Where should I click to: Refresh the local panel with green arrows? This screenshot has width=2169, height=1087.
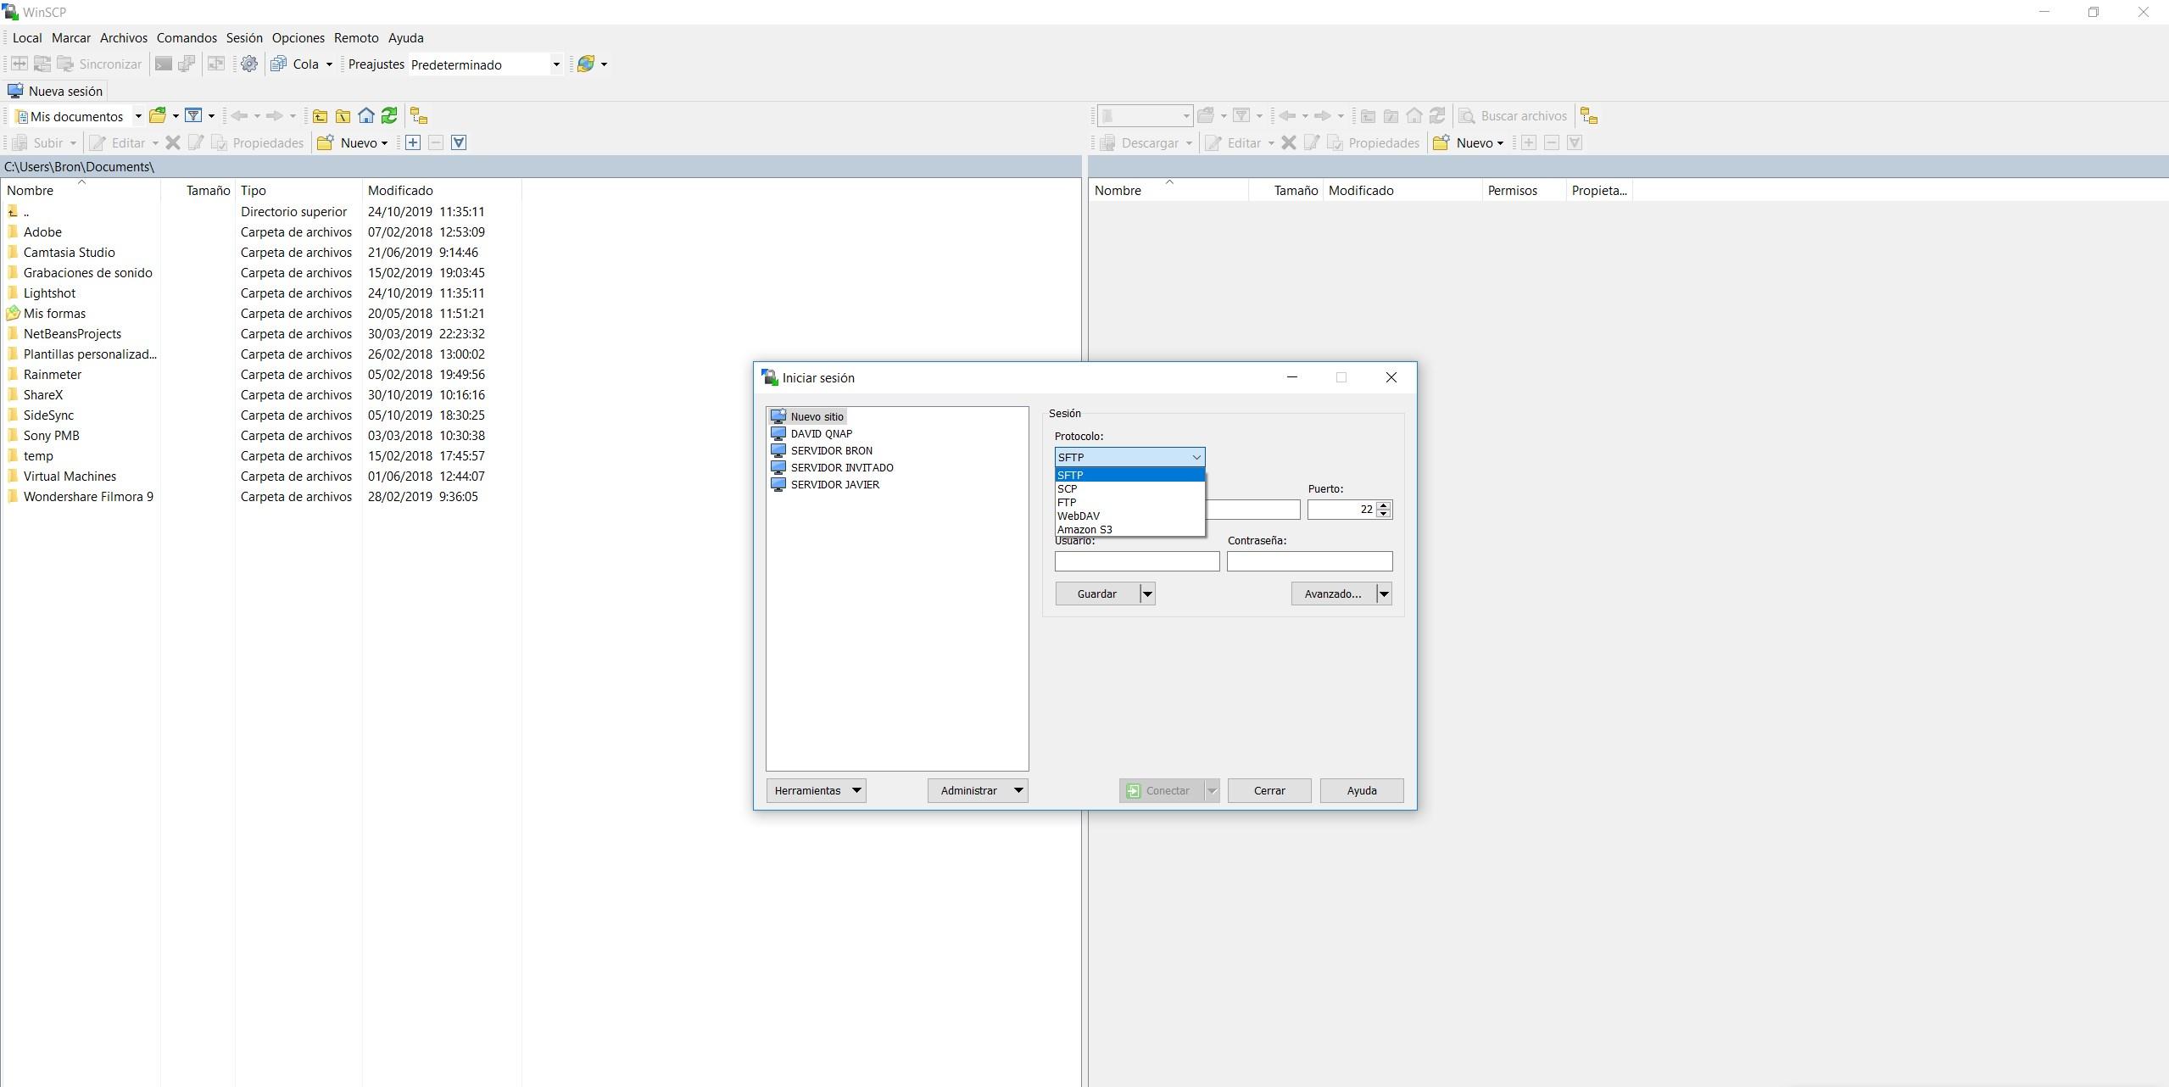coord(389,116)
